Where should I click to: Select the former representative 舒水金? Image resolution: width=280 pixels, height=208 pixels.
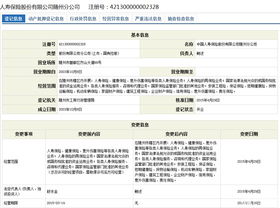point(52,192)
